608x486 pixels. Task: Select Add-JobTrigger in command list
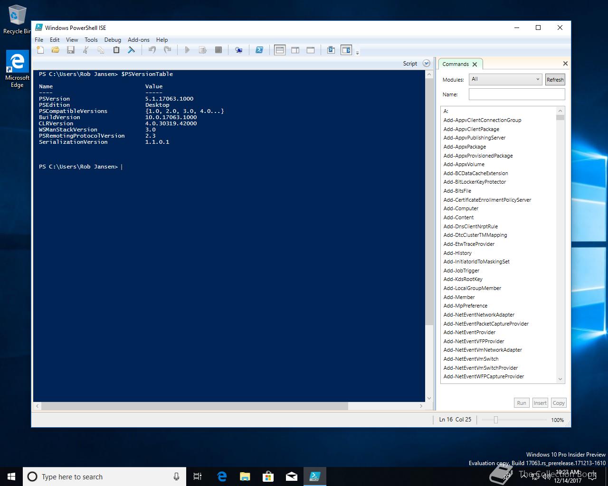tap(461, 271)
